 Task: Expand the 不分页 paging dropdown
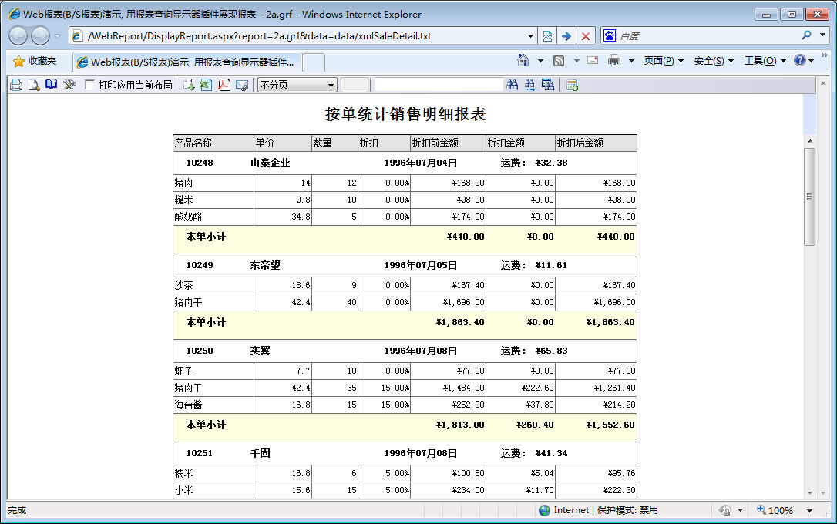(331, 85)
